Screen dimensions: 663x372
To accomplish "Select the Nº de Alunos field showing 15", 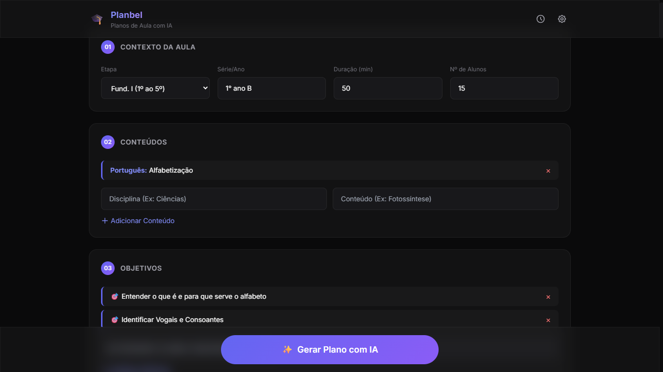I will [x=504, y=88].
